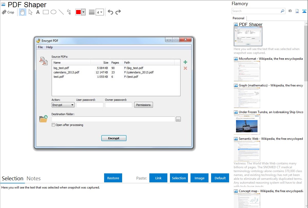Click the Flamory Search field
This screenshot has width=308, height=208.
[256, 11]
